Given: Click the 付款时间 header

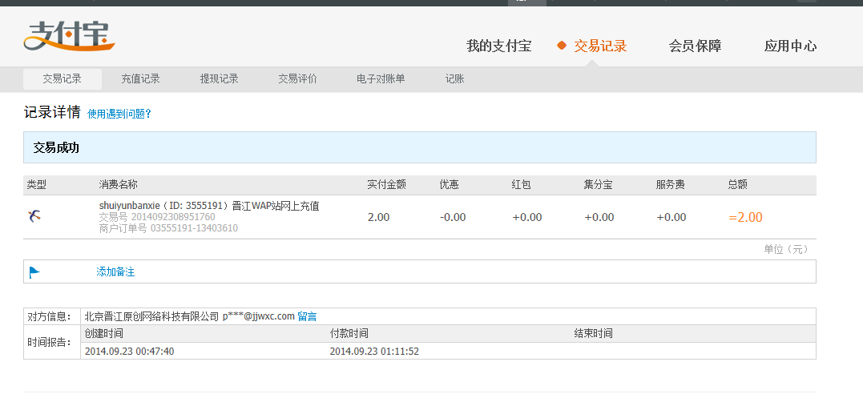Looking at the screenshot, I should (349, 333).
